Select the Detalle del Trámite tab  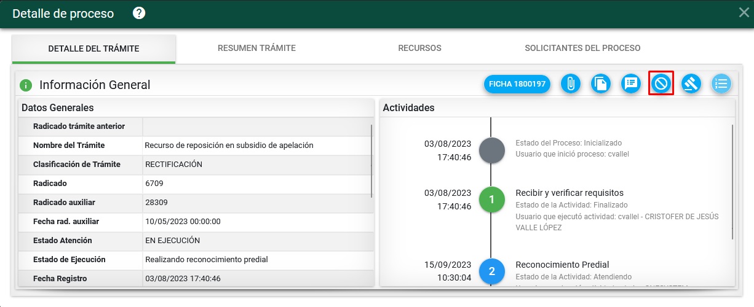[93, 49]
